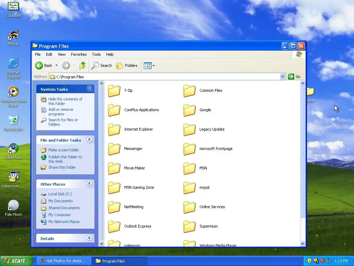This screenshot has width=354, height=266.
Task: Open the Edit menu
Action: [x=49, y=54]
